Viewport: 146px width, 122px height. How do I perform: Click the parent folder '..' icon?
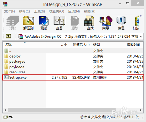[6, 51]
